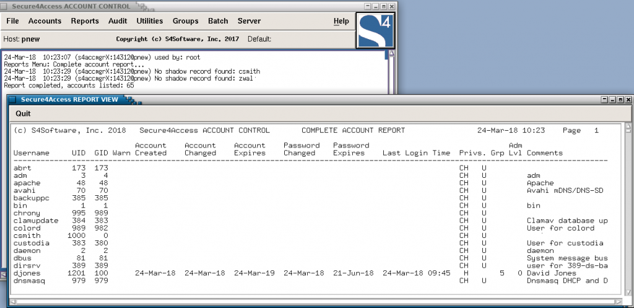Open the File menu
The image size is (634, 308).
pyautogui.click(x=13, y=21)
